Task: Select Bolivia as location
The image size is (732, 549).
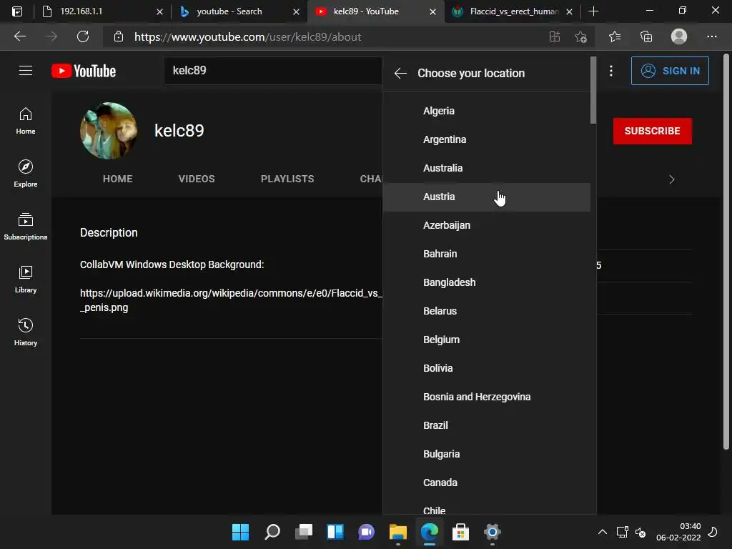Action: coord(486,368)
